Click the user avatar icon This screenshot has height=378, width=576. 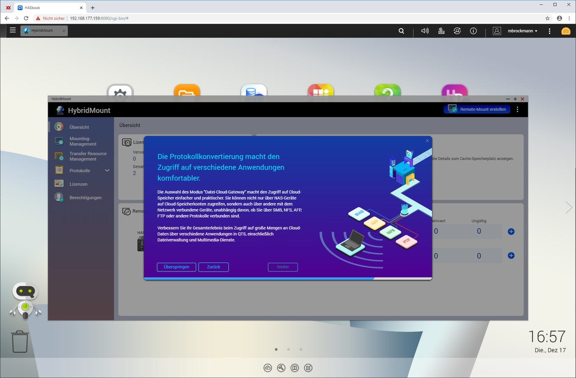tap(497, 31)
